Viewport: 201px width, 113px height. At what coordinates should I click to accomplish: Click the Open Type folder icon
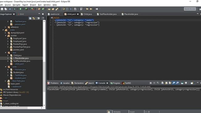[x=49, y=9]
